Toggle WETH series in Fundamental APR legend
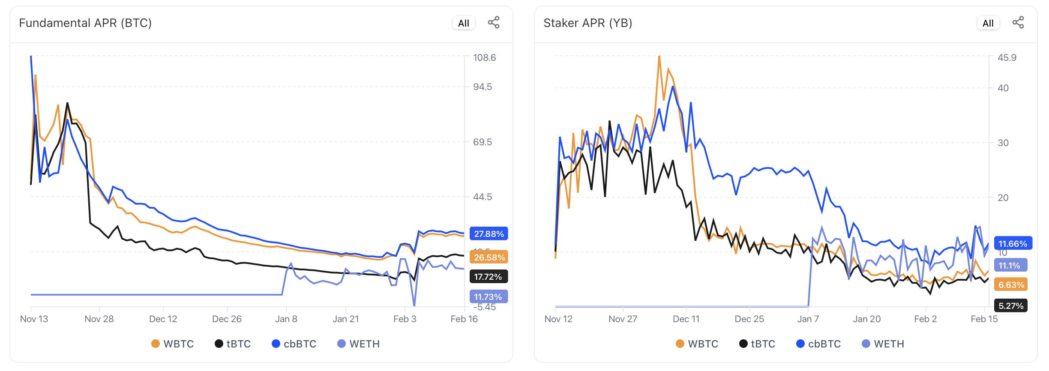Image resolution: width=1049 pixels, height=371 pixels. click(x=359, y=344)
